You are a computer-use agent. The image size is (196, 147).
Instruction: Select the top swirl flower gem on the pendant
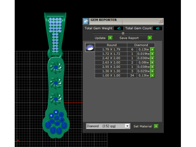[x=56, y=67]
